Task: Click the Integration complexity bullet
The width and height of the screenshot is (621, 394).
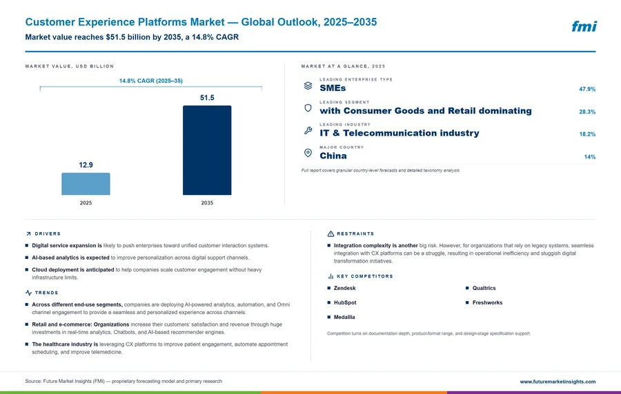Action: pos(461,253)
